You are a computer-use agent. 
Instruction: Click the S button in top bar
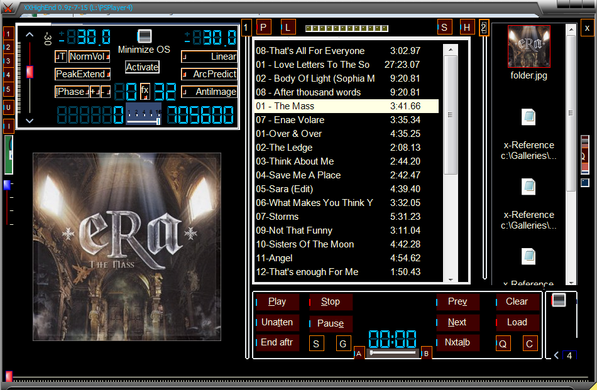[444, 28]
